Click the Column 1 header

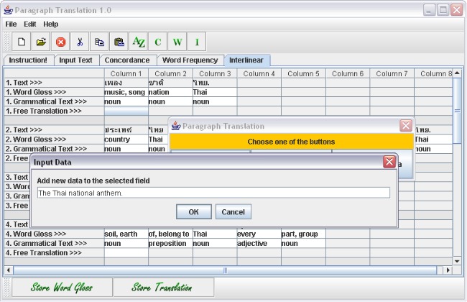point(126,73)
